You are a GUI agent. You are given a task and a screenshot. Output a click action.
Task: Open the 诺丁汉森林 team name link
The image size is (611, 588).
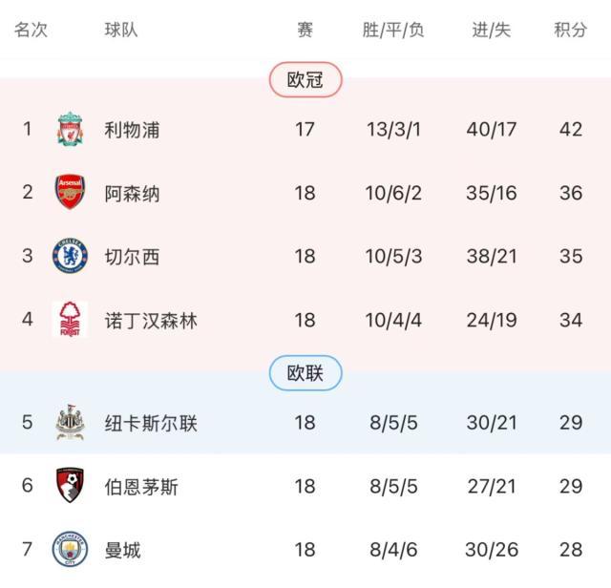click(x=151, y=321)
